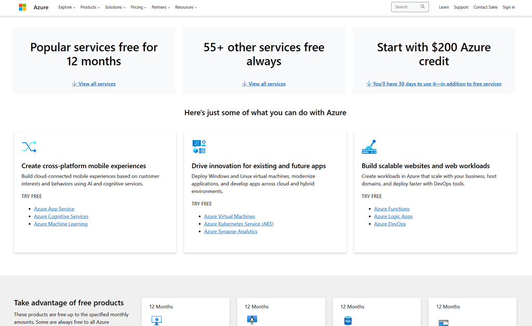Click View all services under Popular services
The image size is (532, 326).
pyautogui.click(x=94, y=84)
